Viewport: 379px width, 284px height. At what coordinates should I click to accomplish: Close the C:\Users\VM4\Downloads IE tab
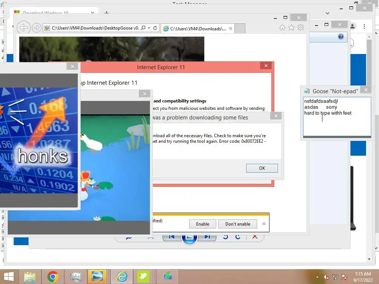pos(231,28)
